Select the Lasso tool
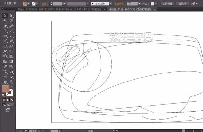The height and width of the screenshot is (132, 203). click(x=11, y=21)
